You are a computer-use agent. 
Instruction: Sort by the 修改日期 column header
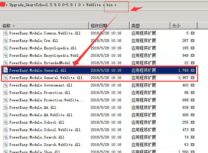point(99,26)
